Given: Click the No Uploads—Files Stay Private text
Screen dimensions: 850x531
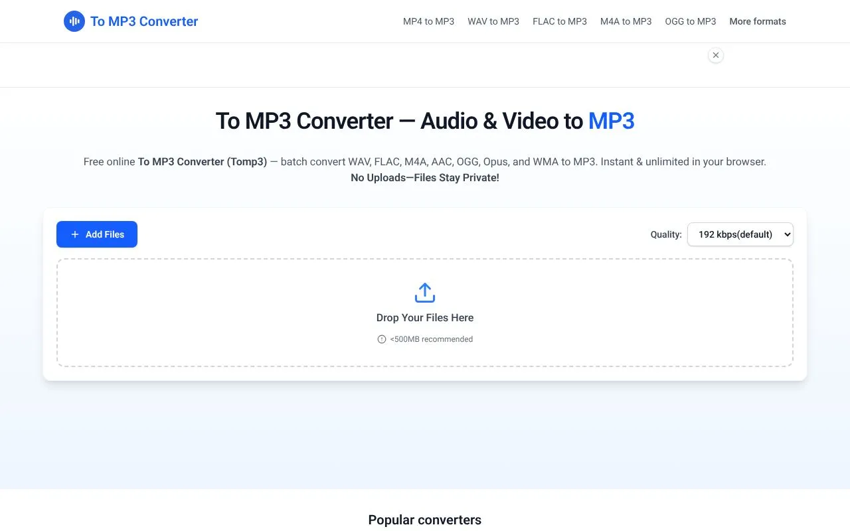Looking at the screenshot, I should (x=425, y=178).
